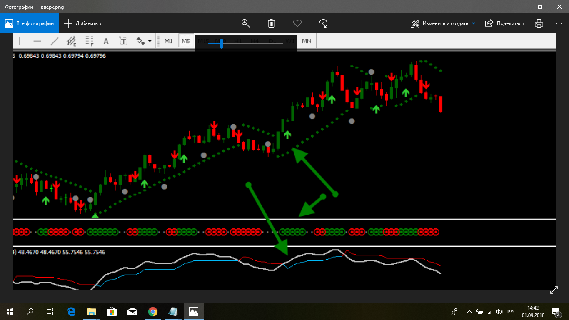569x320 pixels.
Task: Open Task View in the taskbar
Action: pyautogui.click(x=50, y=312)
